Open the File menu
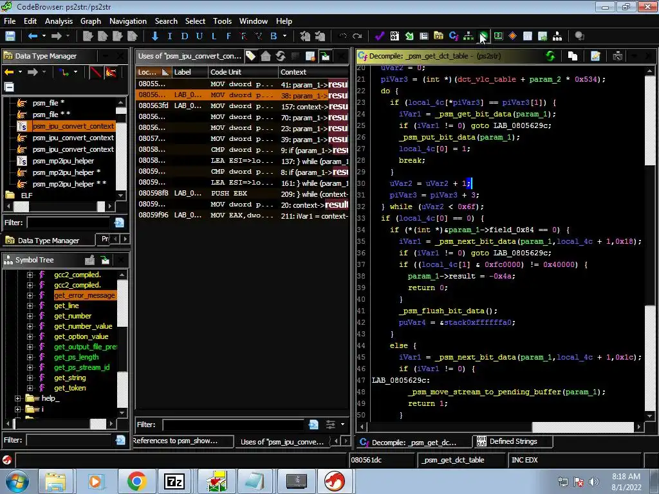659x494 pixels. pos(10,21)
